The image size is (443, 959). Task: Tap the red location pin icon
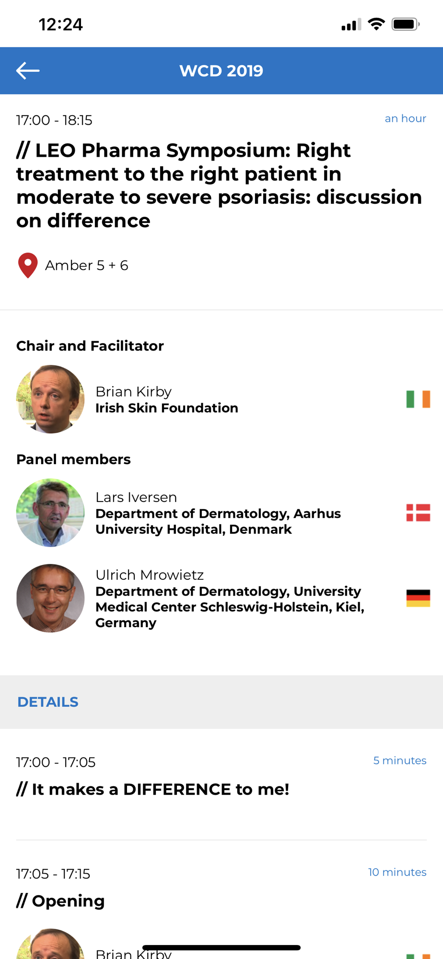28,265
